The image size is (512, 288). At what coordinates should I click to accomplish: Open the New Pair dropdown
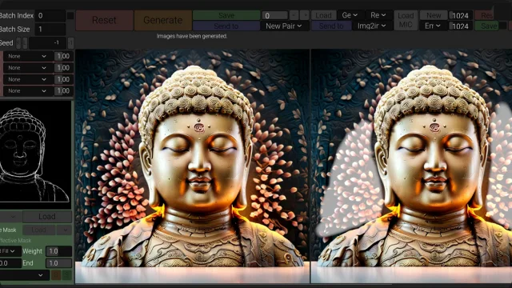[x=284, y=26]
